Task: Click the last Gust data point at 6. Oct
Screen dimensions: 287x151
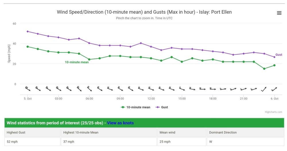Action: (274, 57)
